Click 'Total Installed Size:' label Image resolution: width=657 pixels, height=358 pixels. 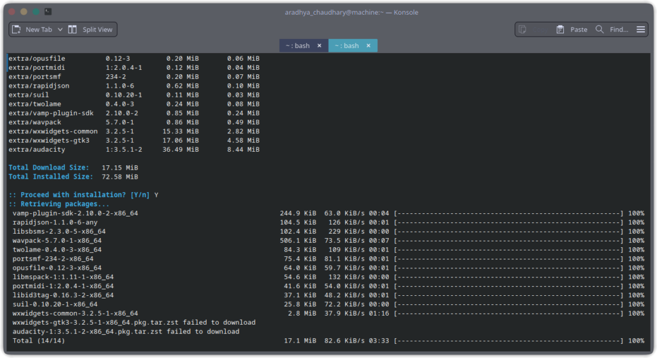click(50, 177)
